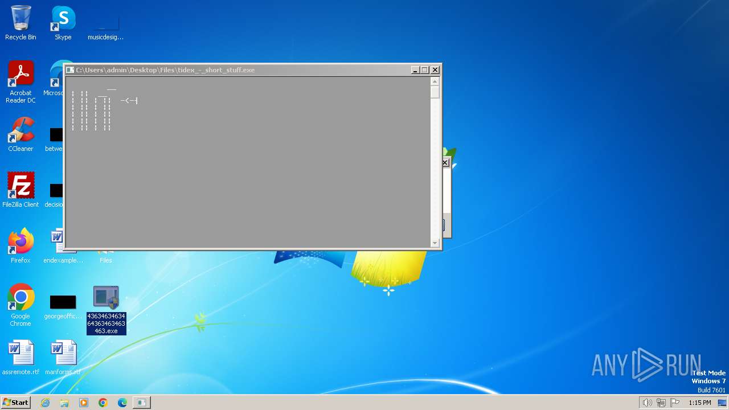Open Chrome from the taskbar
Viewport: 729px width, 410px height.
point(103,403)
